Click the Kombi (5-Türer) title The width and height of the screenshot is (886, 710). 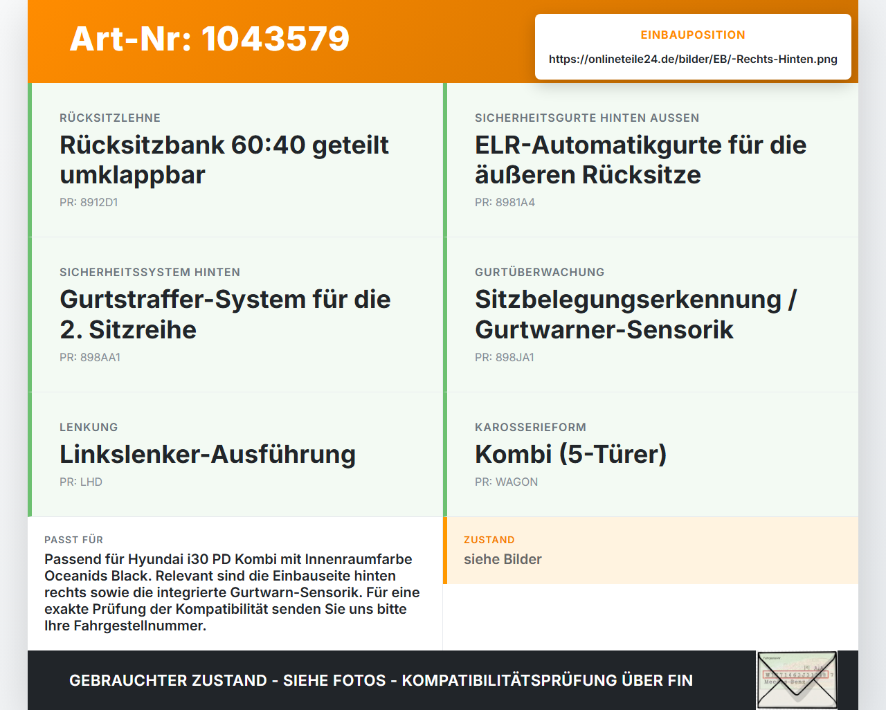[x=570, y=454]
